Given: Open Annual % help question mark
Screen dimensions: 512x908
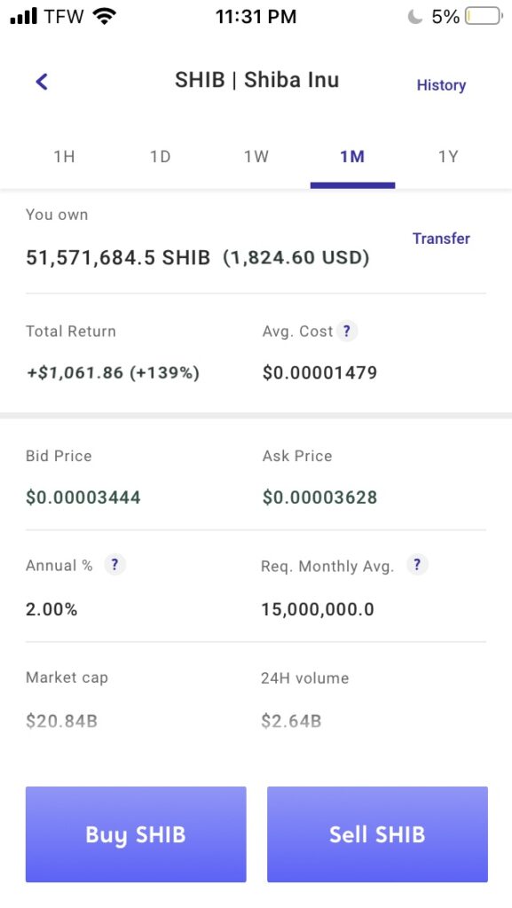Looking at the screenshot, I should pos(114,565).
